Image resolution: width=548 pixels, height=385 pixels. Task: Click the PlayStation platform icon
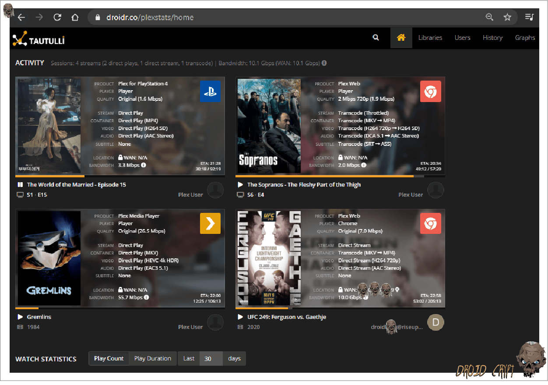point(210,92)
